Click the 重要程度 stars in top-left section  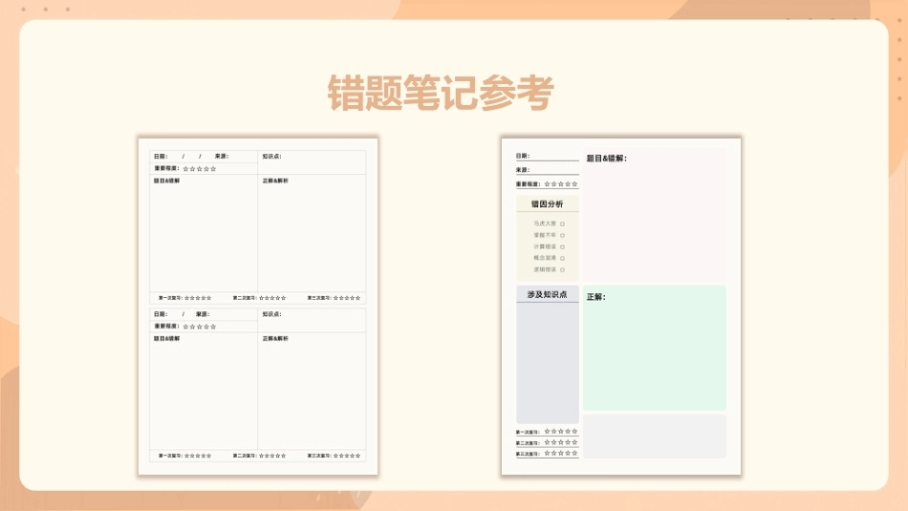[199, 169]
